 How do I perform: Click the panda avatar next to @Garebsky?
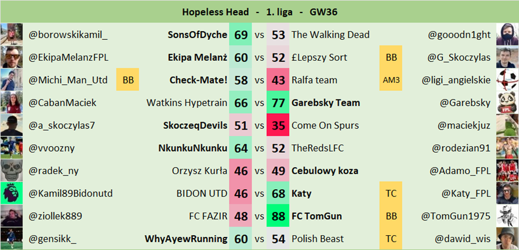508,102
